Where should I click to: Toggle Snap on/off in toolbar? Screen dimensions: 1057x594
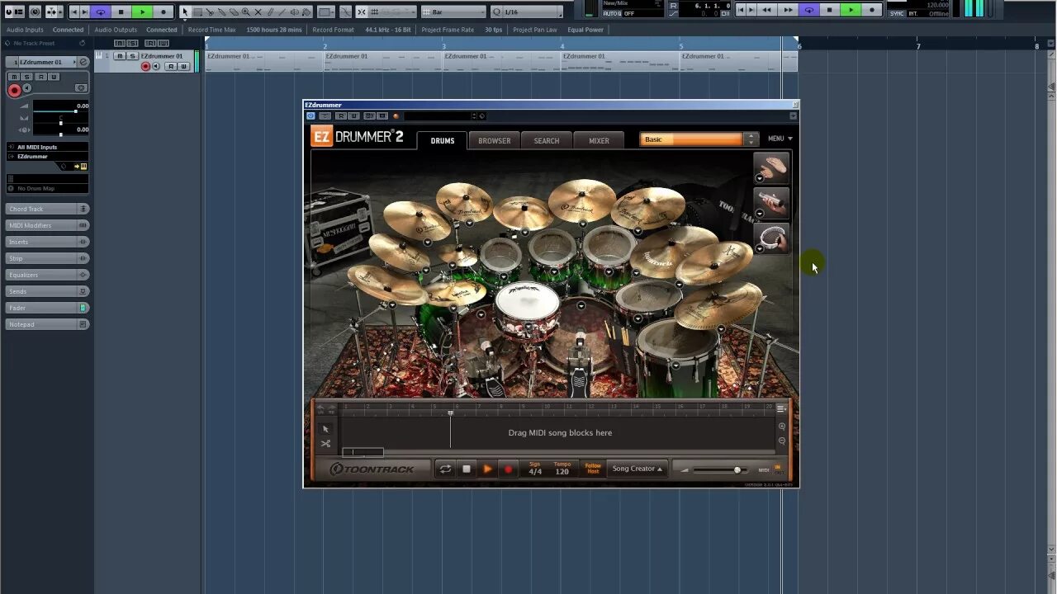coord(361,12)
